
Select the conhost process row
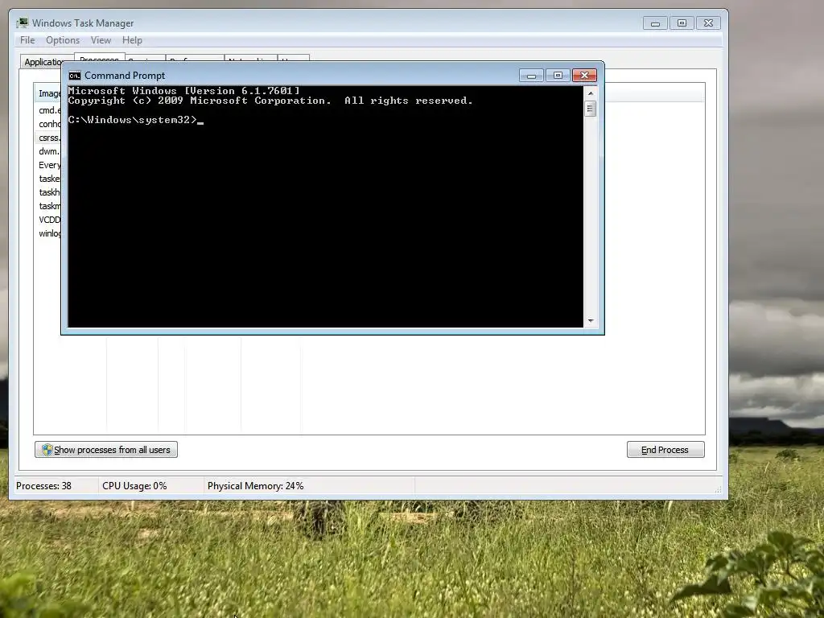click(x=47, y=124)
